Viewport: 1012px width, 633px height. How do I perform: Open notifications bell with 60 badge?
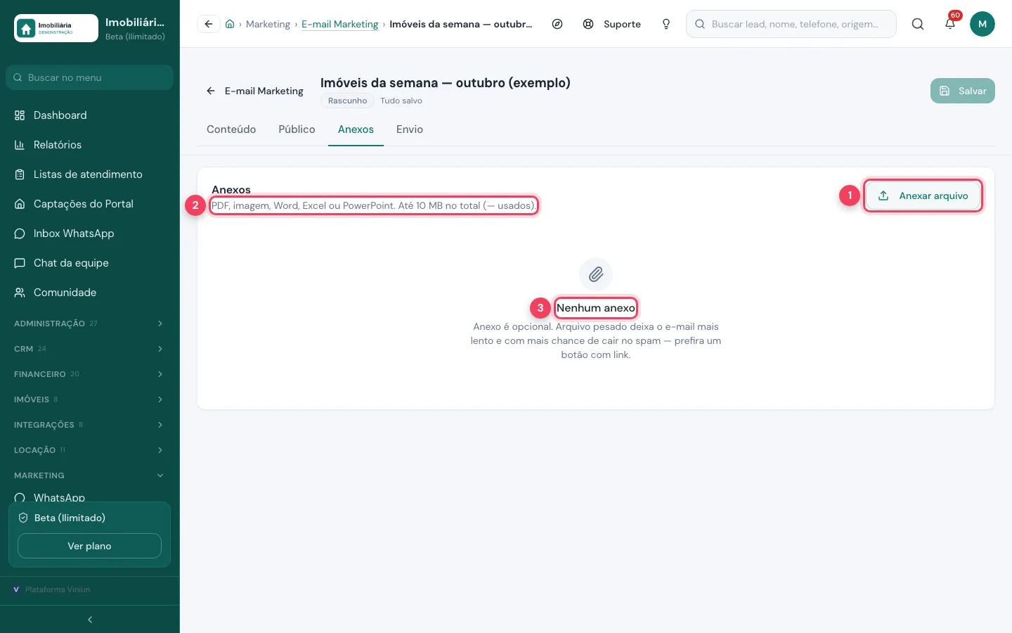coord(950,24)
